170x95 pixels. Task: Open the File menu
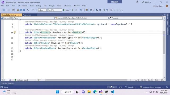pos(2,6)
